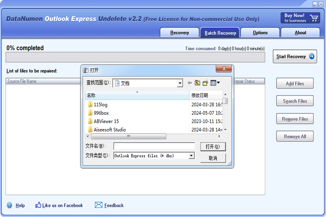Go up one folder level icon
Viewport: 326px width, 217px height.
(x=197, y=83)
